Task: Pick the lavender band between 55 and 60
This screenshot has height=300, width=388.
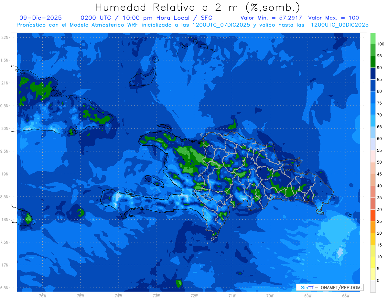Action: (373, 144)
